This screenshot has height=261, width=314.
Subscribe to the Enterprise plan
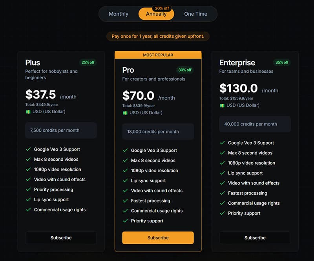pos(255,238)
